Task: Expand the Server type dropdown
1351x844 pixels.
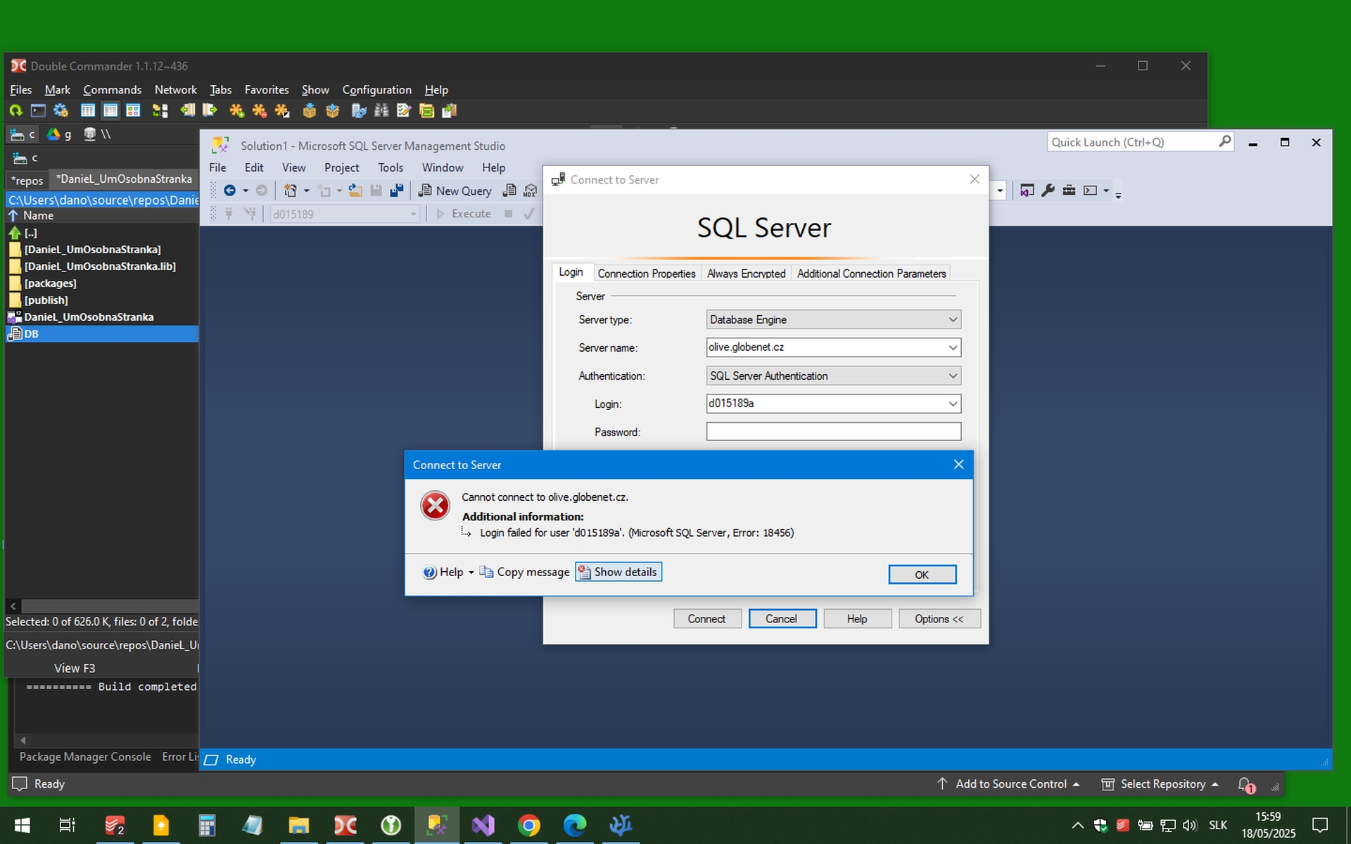Action: 953,319
